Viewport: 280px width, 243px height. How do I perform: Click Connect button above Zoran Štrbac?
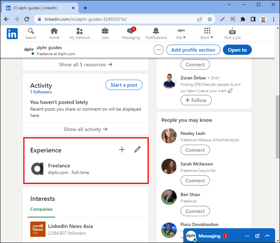[195, 65]
